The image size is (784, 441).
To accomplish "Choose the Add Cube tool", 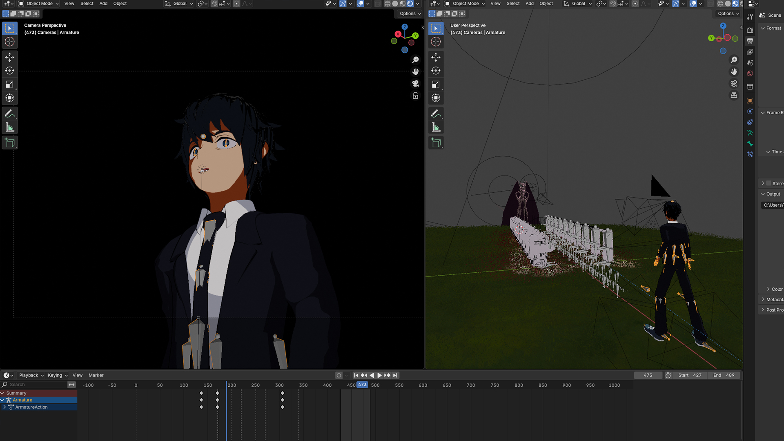I will pyautogui.click(x=10, y=143).
